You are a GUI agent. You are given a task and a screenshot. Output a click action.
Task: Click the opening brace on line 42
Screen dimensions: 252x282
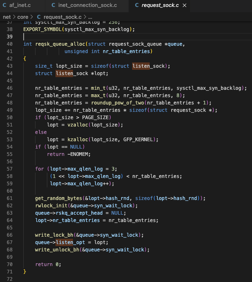pyautogui.click(x=25, y=59)
